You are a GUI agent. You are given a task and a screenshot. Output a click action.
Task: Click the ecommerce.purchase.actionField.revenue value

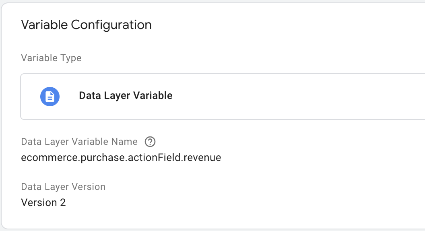(x=121, y=157)
